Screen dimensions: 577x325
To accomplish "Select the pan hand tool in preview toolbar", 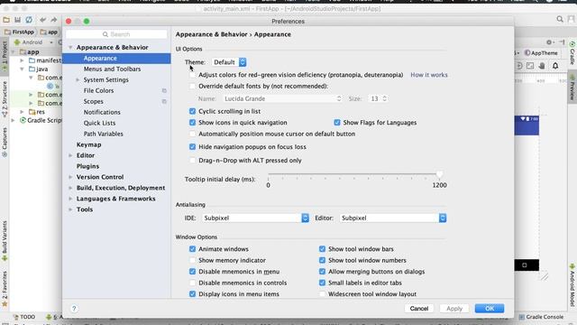I will (x=542, y=66).
